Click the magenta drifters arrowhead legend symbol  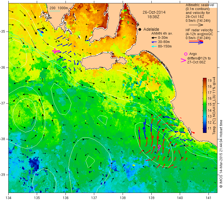[x=183, y=60]
